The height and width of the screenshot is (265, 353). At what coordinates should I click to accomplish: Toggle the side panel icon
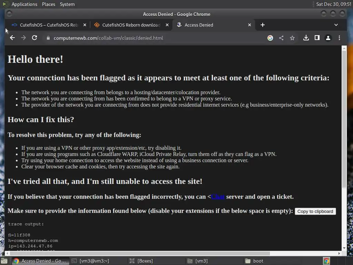(x=317, y=38)
